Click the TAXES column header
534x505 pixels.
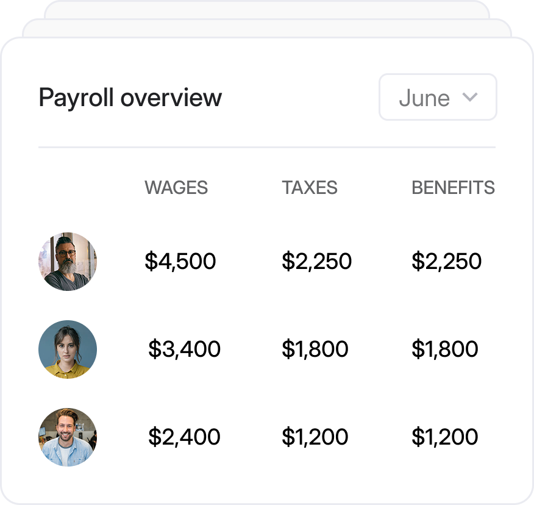click(310, 188)
